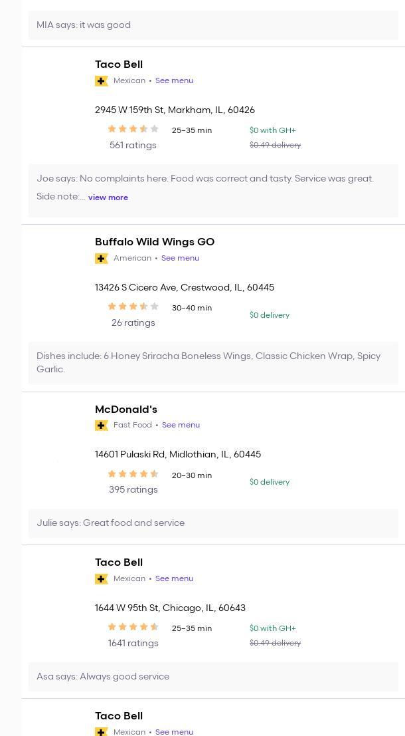This screenshot has height=736, width=405.
Task: Click the star rating above 26 ratings
Action: pyautogui.click(x=133, y=307)
